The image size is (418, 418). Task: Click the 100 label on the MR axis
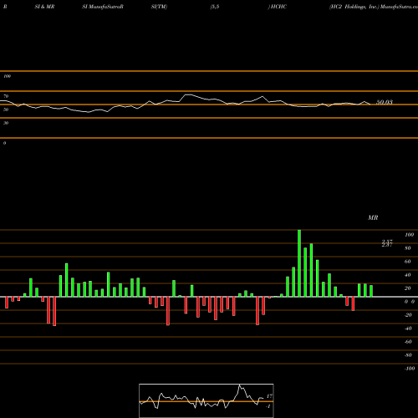point(409,235)
